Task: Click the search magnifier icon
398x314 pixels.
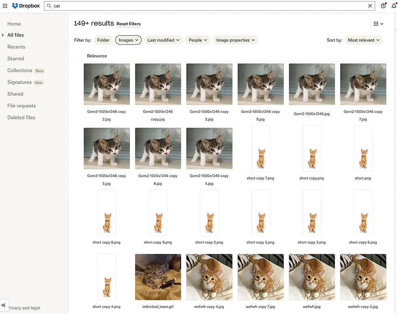Action: tap(49, 6)
